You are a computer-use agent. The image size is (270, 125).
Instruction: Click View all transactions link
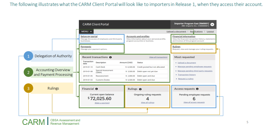pos(158,57)
